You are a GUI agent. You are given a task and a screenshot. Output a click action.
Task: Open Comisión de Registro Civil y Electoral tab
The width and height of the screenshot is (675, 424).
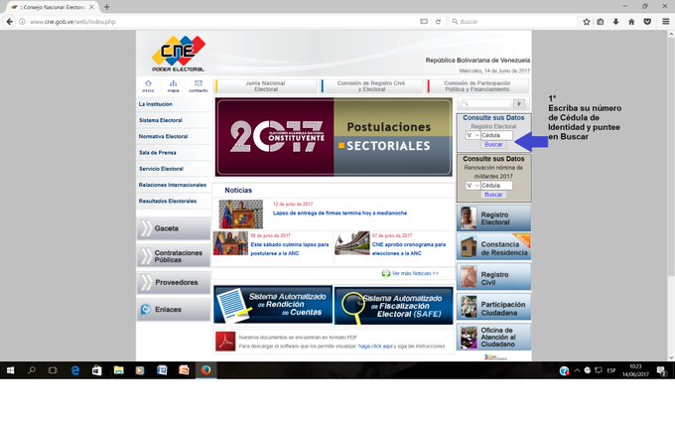point(371,86)
